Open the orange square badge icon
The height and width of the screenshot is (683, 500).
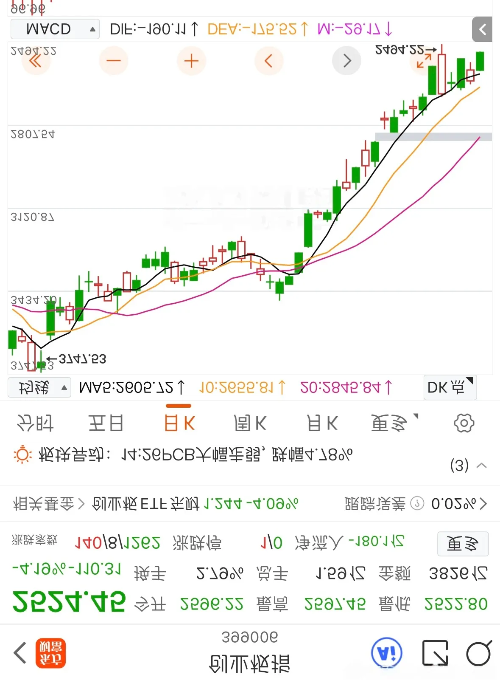pos(50,653)
